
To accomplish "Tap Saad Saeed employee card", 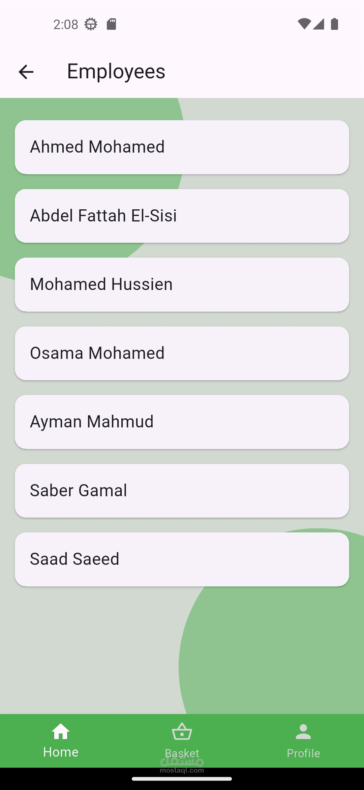I will click(182, 559).
